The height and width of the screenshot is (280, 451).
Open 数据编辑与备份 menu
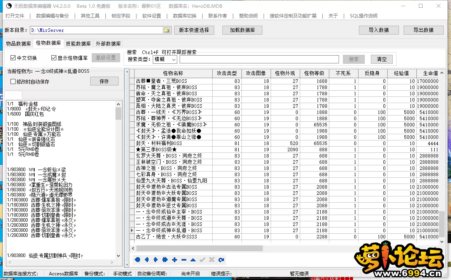(52, 16)
